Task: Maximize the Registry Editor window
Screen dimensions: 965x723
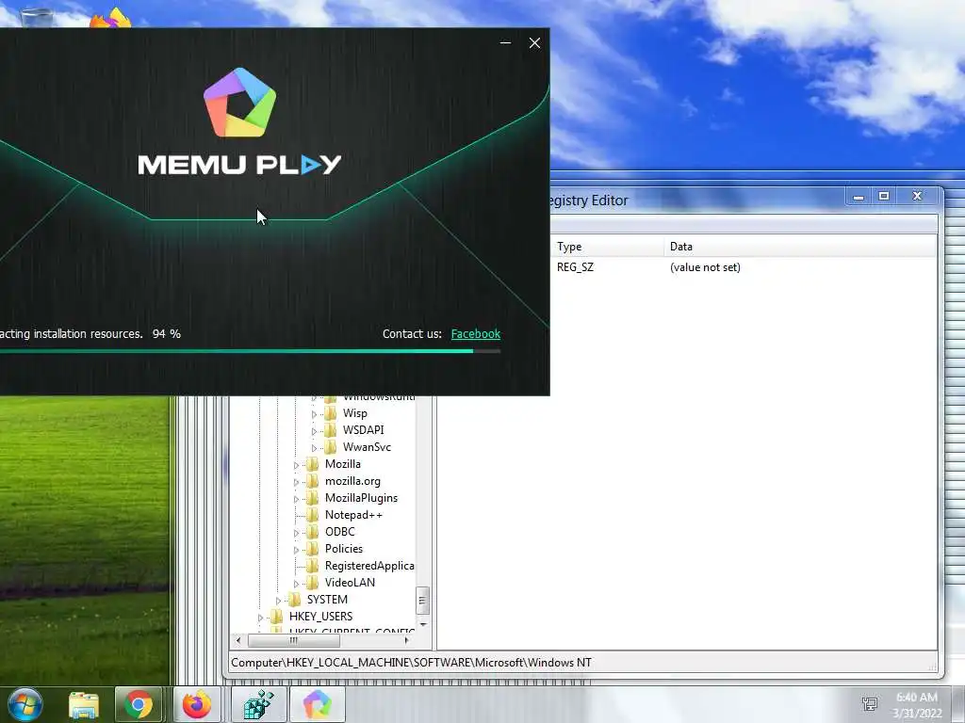Action: point(884,197)
